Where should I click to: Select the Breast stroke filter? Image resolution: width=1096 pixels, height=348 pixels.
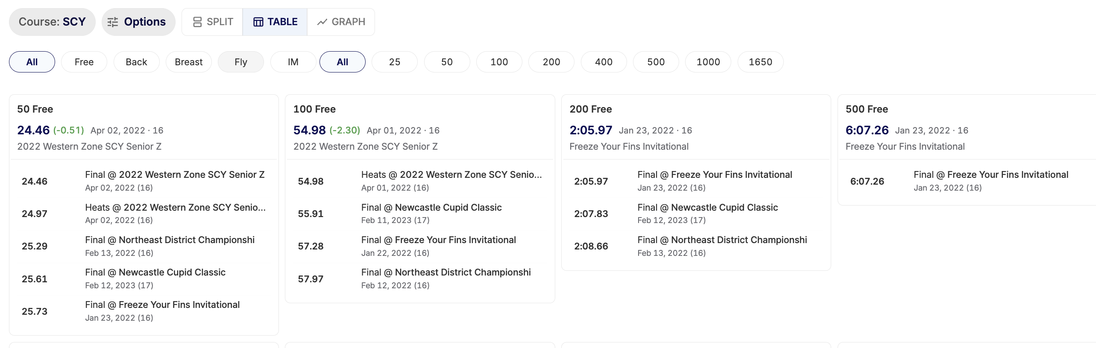pos(189,62)
